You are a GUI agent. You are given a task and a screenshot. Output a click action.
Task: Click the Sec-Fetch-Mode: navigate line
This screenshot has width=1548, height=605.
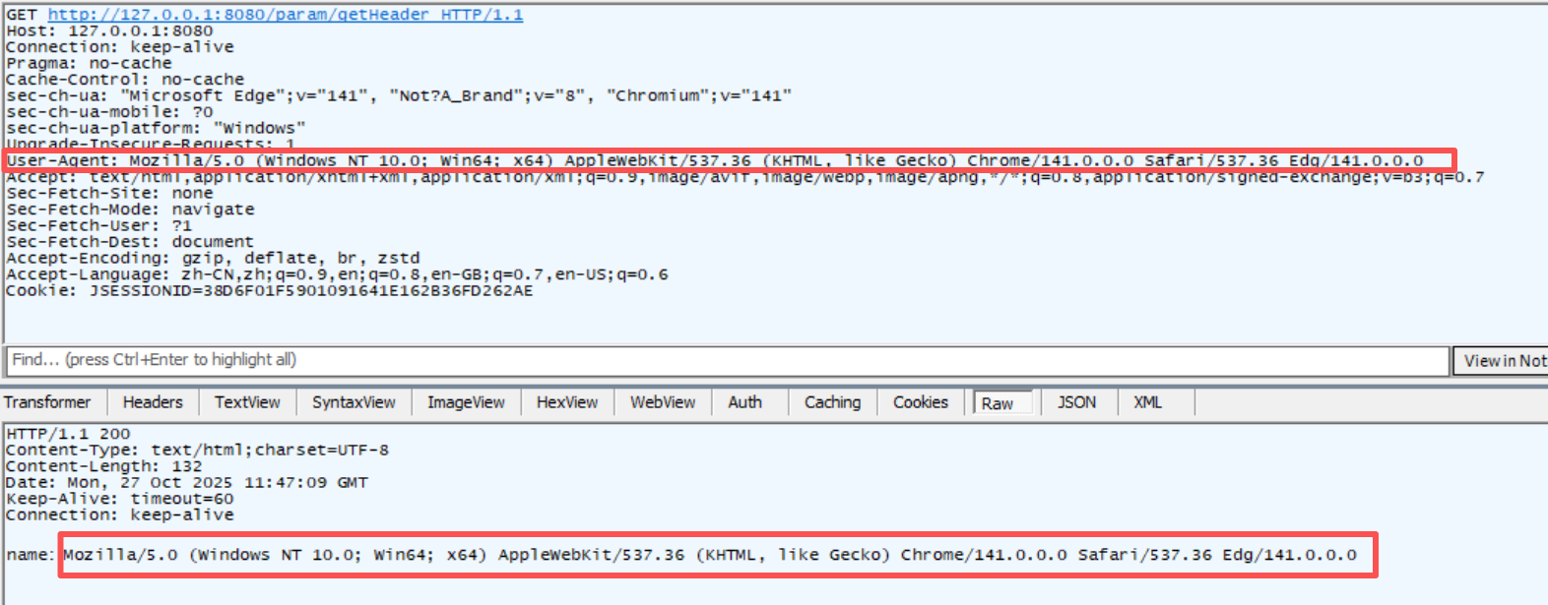click(130, 210)
